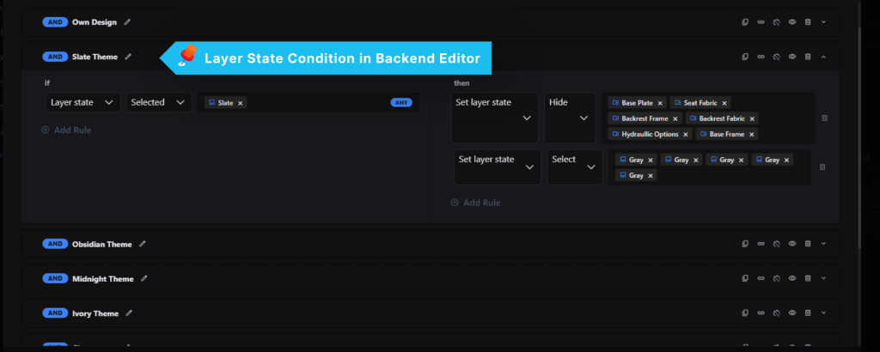Image resolution: width=880 pixels, height=352 pixels.
Task: Remove the Backrest Fabric chip
Action: [x=752, y=118]
